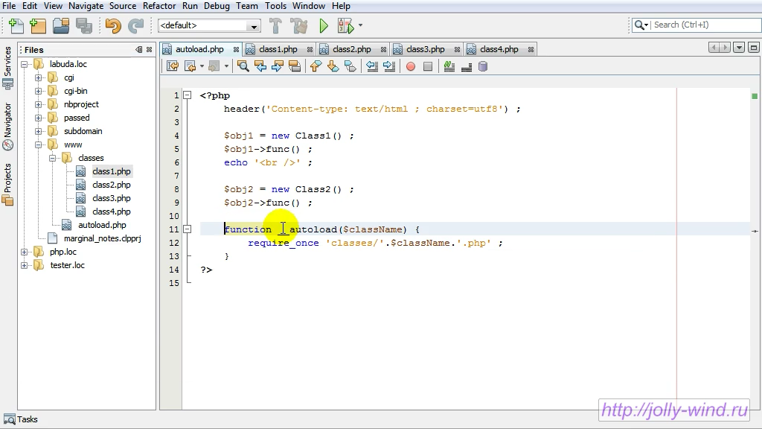762x429 pixels.
Task: Open the Tools menu
Action: point(275,6)
